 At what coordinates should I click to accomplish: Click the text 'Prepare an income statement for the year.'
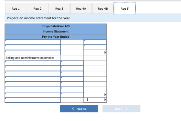pos(39,18)
